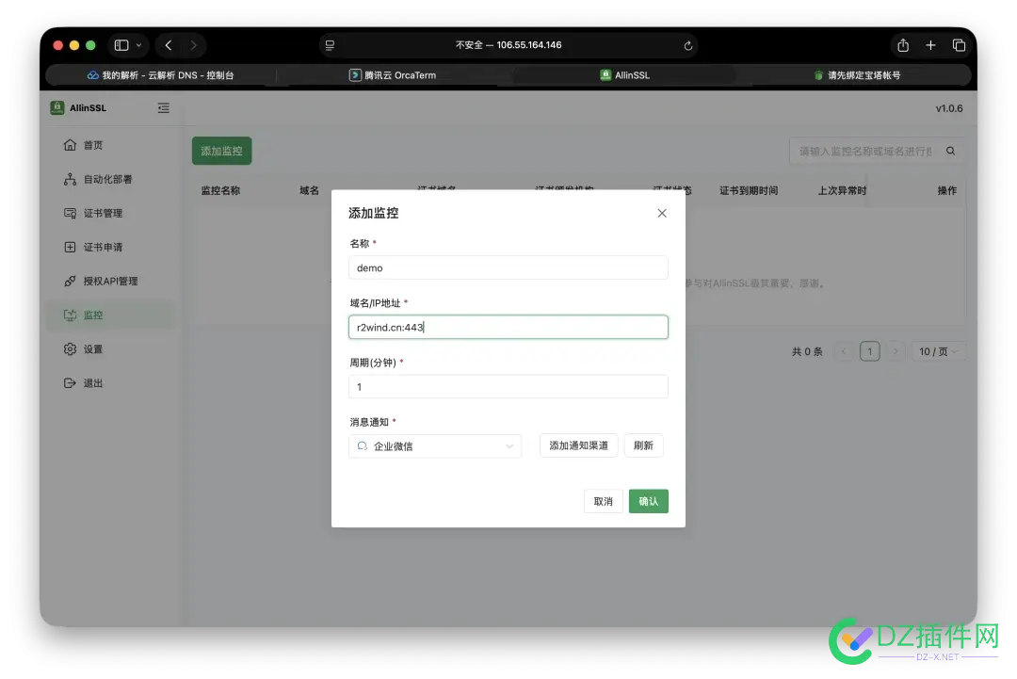1017x679 pixels.
Task: Click the Safari forward arrow
Action: (x=193, y=45)
